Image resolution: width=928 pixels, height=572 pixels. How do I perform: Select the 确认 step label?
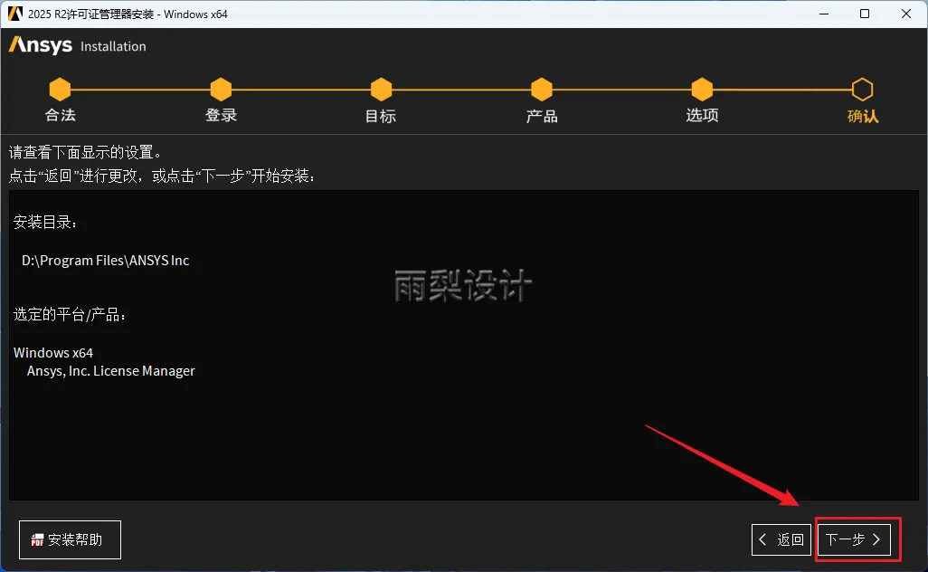[863, 116]
